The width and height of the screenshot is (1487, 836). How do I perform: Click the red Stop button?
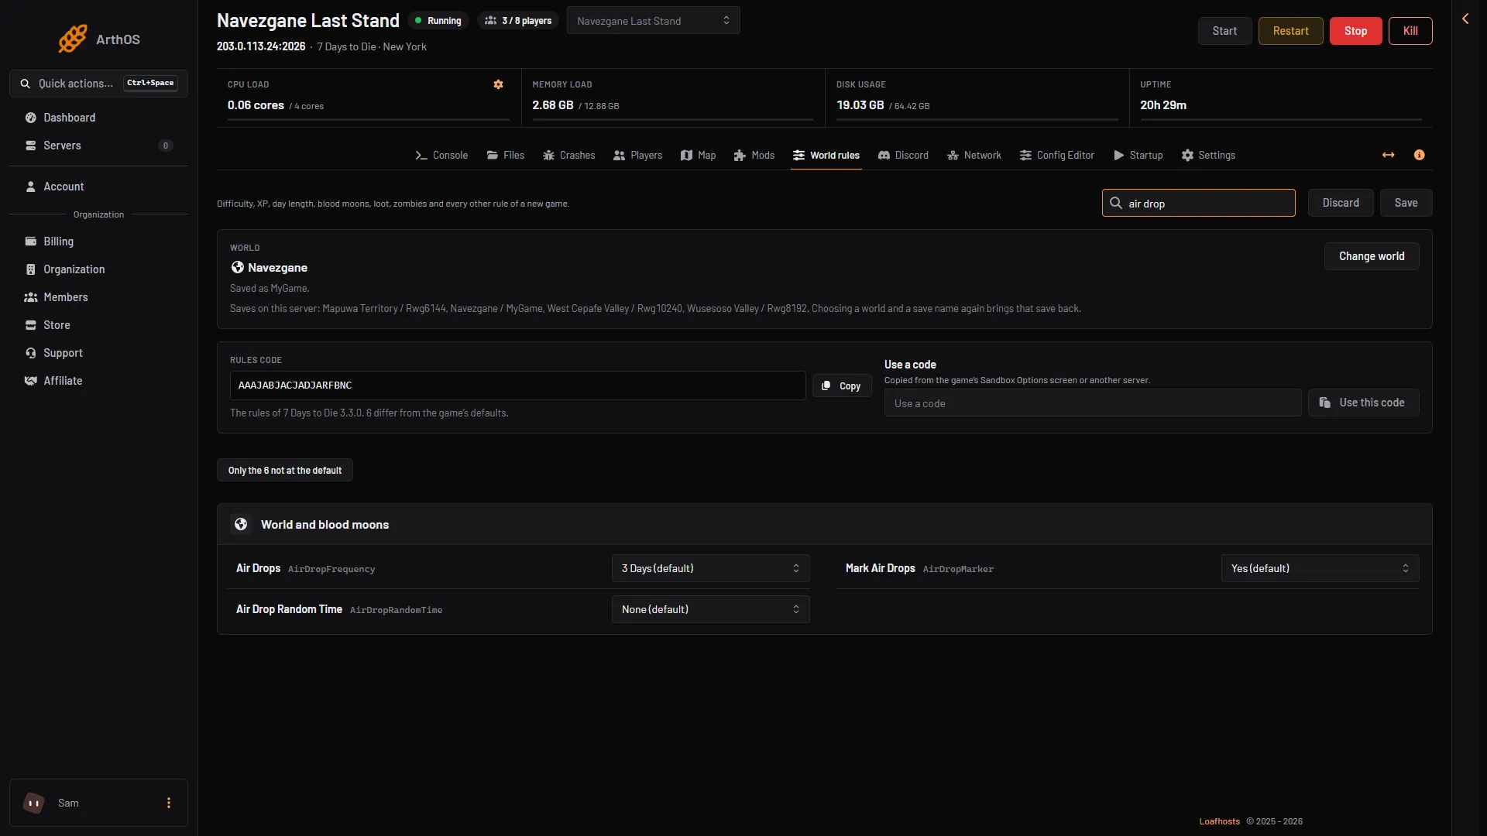[x=1355, y=31]
